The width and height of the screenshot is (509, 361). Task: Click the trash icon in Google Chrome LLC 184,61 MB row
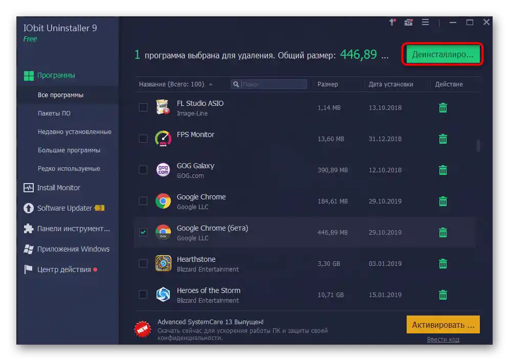[443, 201]
